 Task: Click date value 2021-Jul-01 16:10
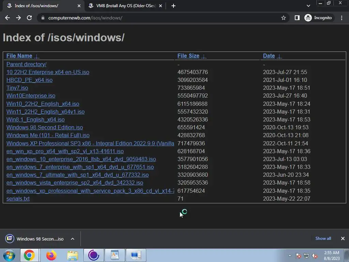(x=285, y=80)
